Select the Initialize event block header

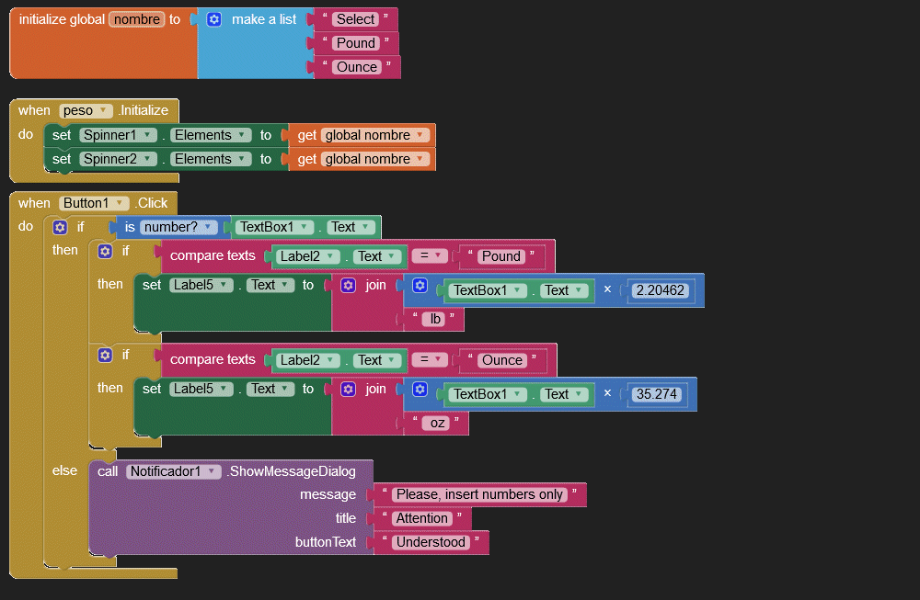pyautogui.click(x=144, y=110)
